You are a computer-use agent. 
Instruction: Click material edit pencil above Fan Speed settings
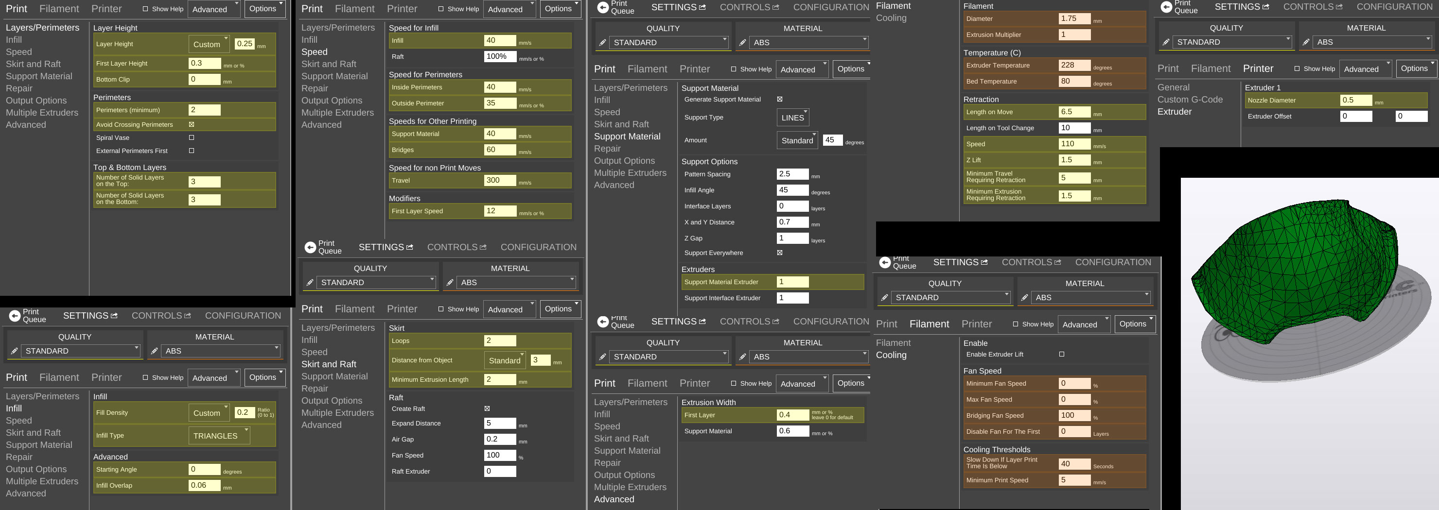click(1024, 297)
